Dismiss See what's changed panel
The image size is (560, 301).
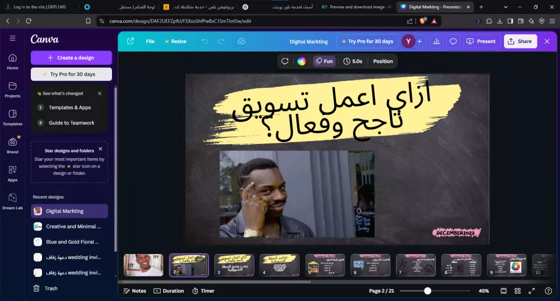pos(100,93)
